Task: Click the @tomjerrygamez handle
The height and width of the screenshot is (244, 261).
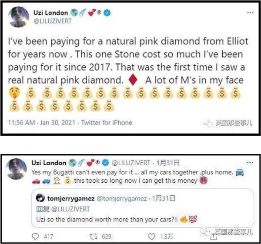Action: (122, 198)
